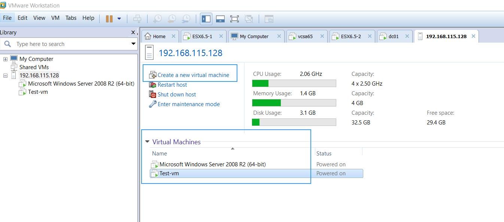Close the ESX6.5-2 tab
The width and height of the screenshot is (504, 222).
(370, 36)
